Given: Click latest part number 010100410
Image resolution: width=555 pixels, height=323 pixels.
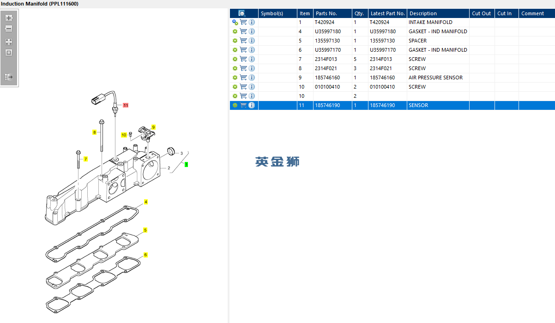Looking at the screenshot, I should [382, 87].
